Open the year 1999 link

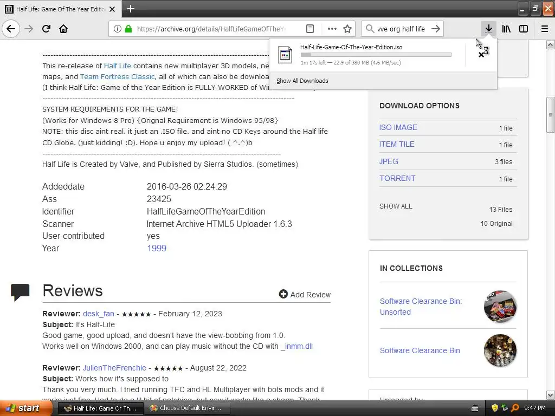click(x=157, y=248)
